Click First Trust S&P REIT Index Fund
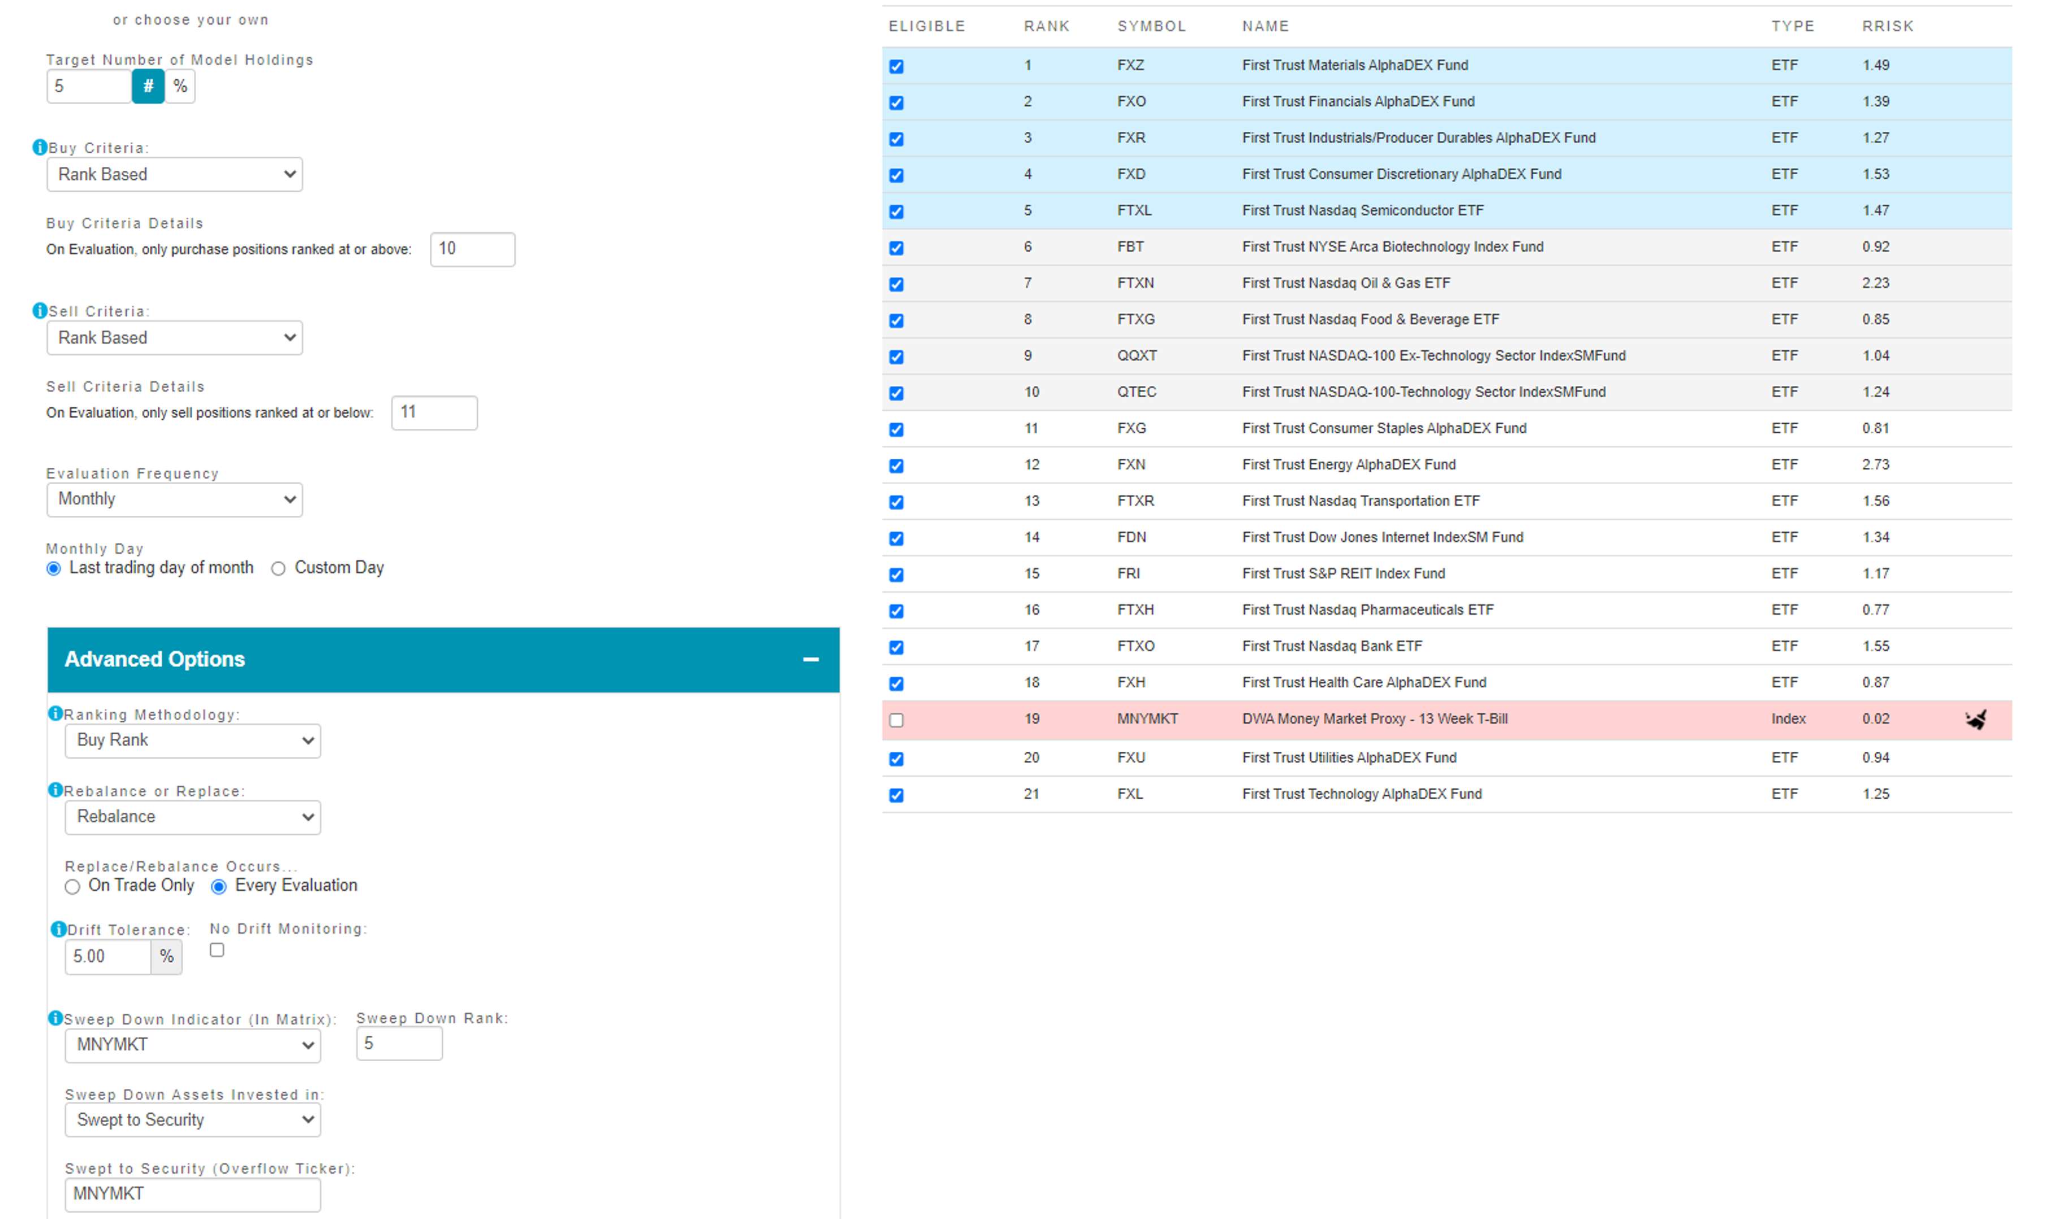The width and height of the screenshot is (2046, 1219). pos(1344,574)
